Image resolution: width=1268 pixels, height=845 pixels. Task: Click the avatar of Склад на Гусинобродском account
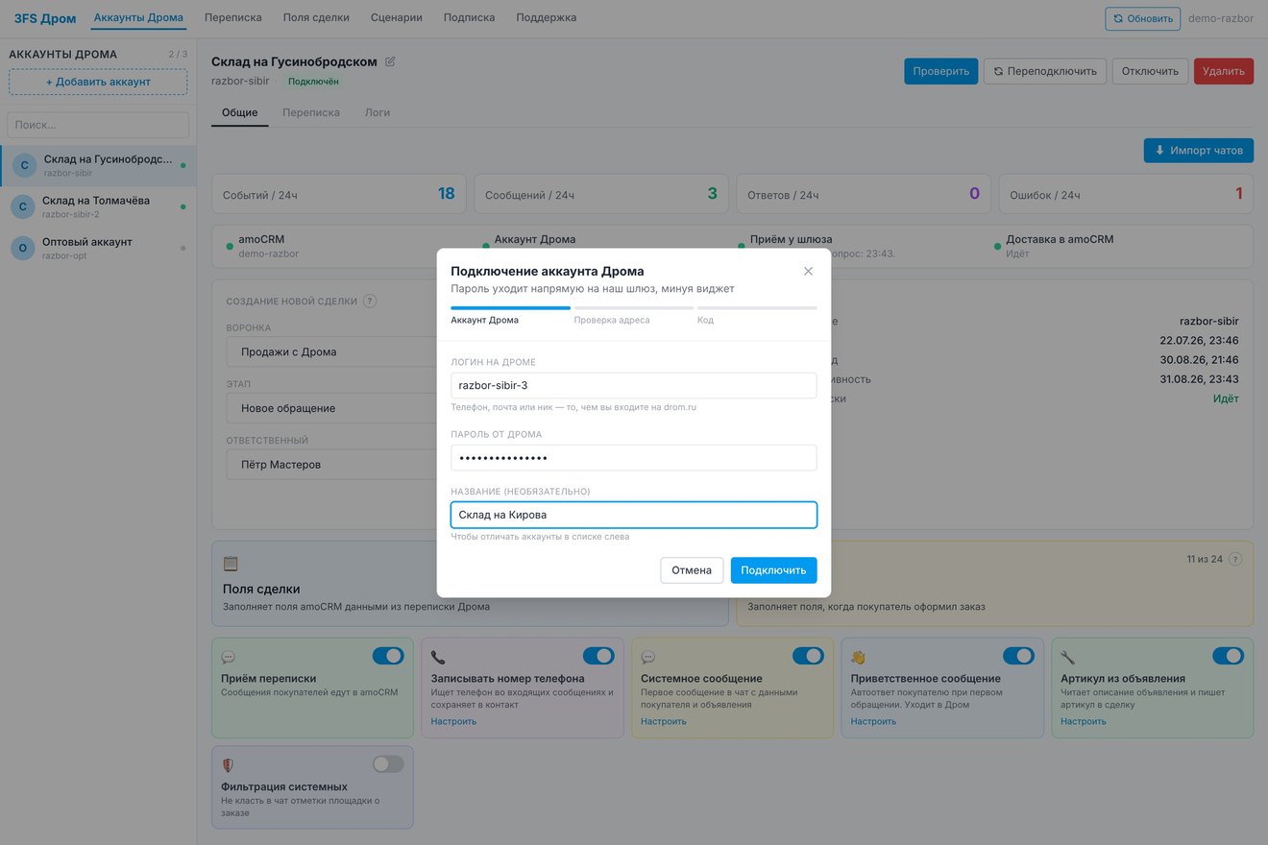coord(24,166)
